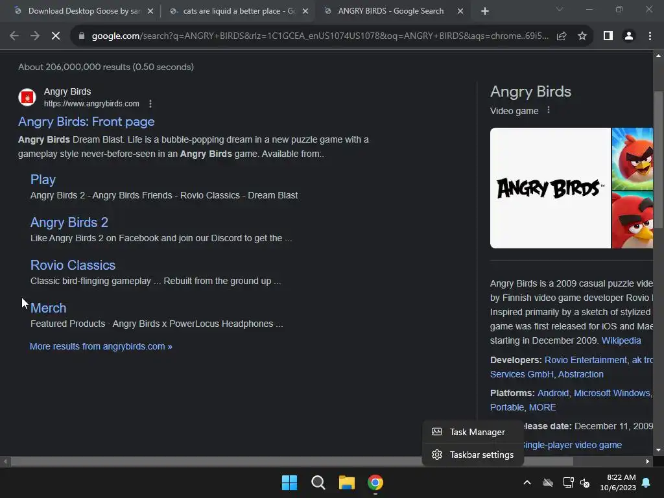Open the Rovio Classics sitelink
Screen dimensions: 664x498
73,265
